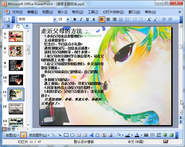The image size is (185, 147).
Task: Expand formatting toolbar options at right
Action: pyautogui.click(x=181, y=19)
